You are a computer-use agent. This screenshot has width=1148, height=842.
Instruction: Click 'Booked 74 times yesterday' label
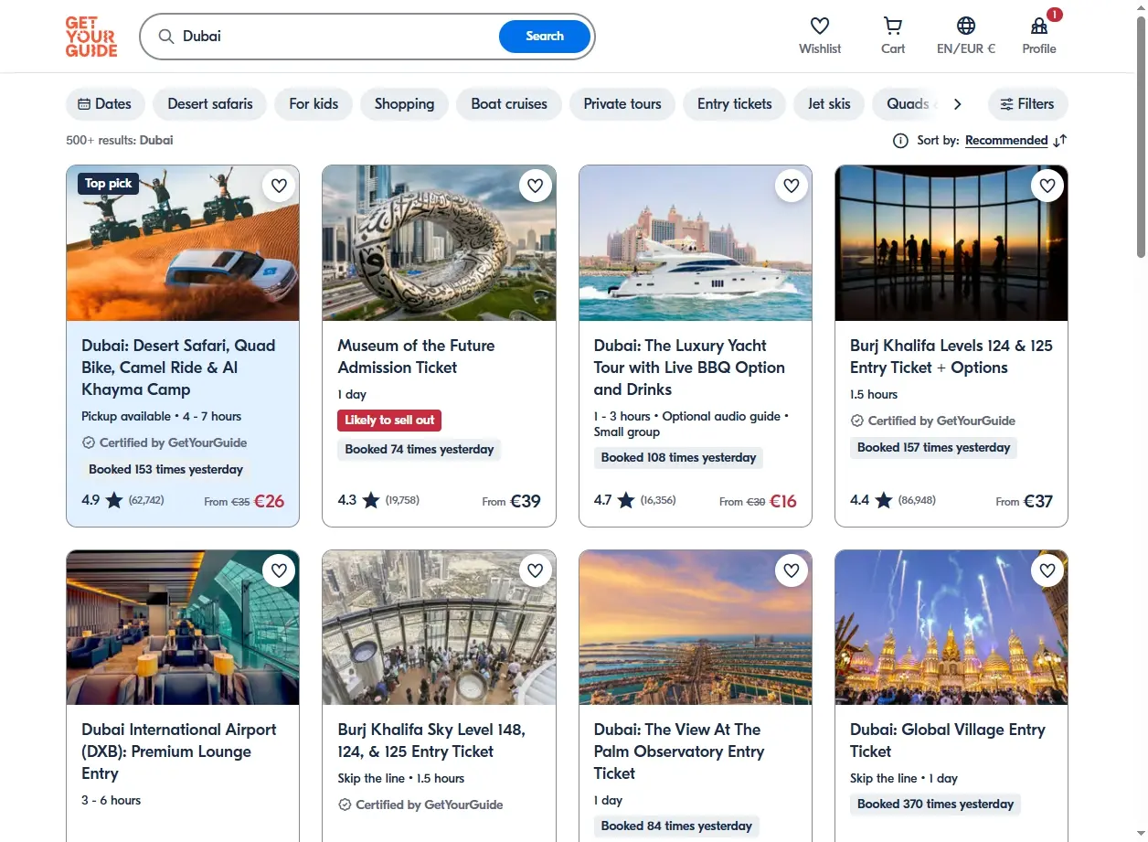[x=420, y=449]
